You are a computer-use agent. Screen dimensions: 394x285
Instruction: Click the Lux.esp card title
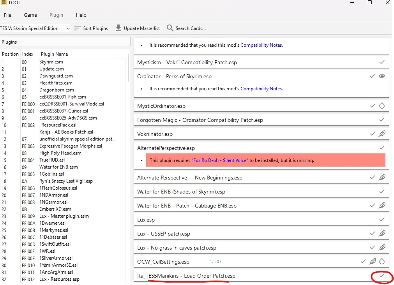(x=146, y=220)
